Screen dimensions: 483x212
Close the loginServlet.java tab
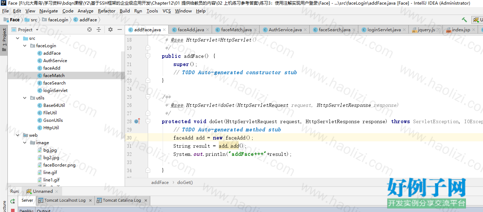tap(405, 30)
